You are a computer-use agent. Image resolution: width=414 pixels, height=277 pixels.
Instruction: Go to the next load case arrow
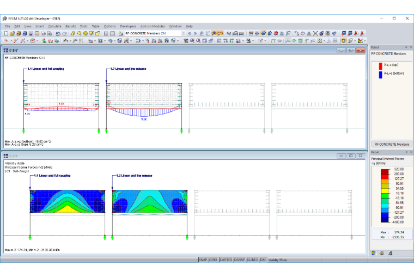pos(196,33)
